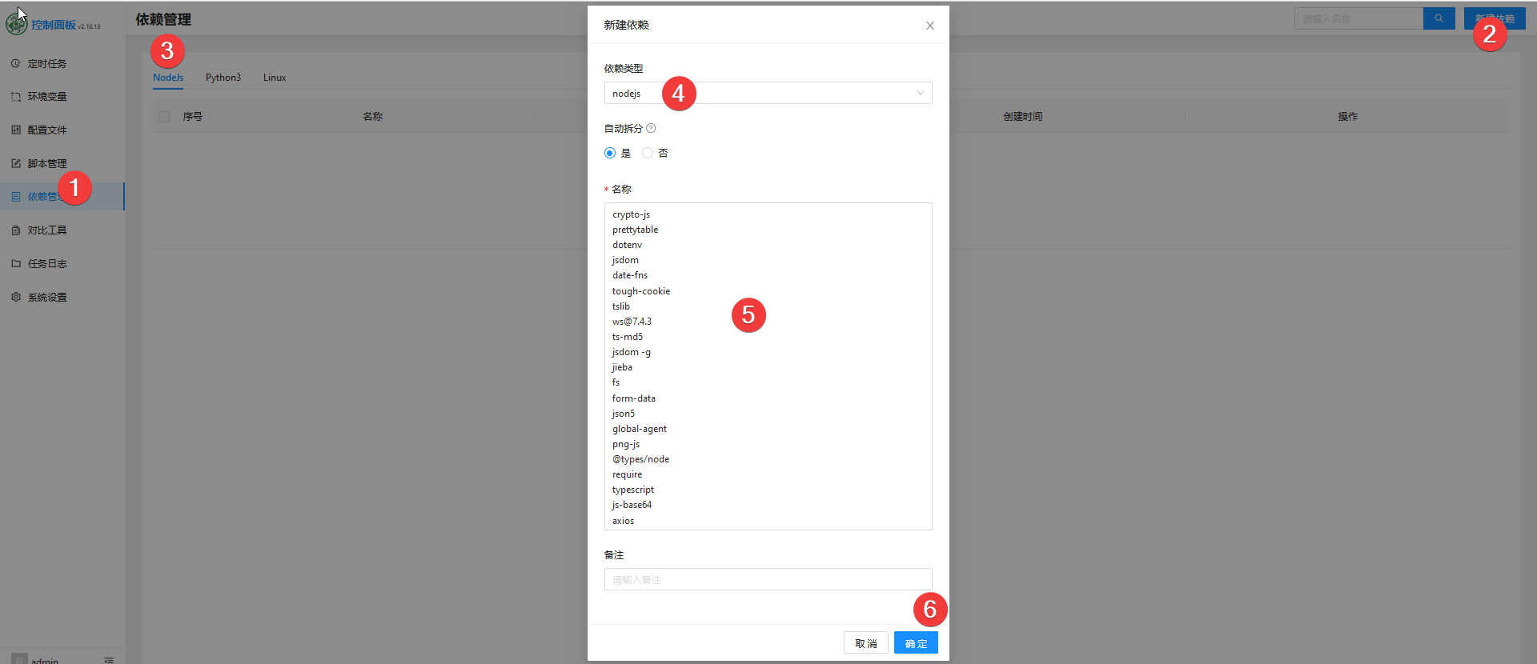The image size is (1537, 664).
Task: Click the auto-split help question mark icon
Action: (x=651, y=128)
